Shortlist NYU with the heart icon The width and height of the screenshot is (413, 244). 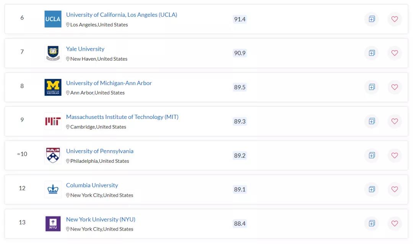(x=395, y=223)
